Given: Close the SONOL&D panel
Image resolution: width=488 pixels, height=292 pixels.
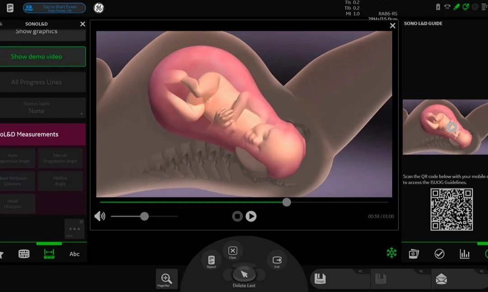Looking at the screenshot, I should coord(83,24).
